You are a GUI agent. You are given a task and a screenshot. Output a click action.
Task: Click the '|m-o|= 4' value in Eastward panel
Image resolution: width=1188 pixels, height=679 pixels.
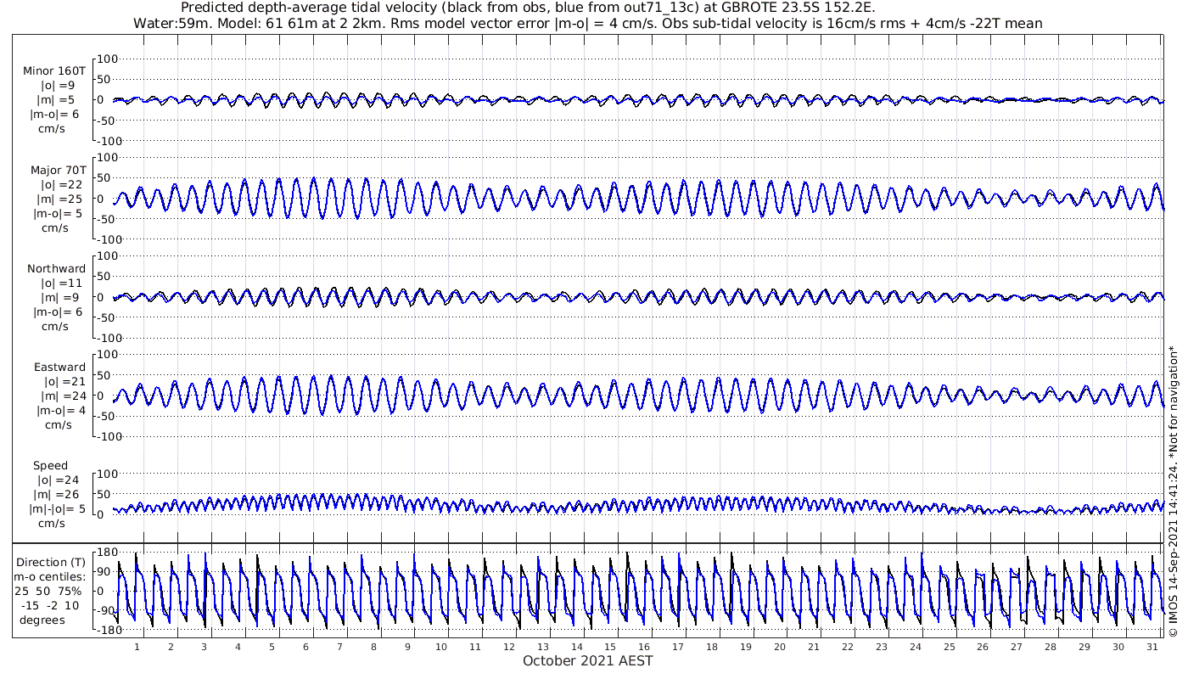pyautogui.click(x=61, y=411)
